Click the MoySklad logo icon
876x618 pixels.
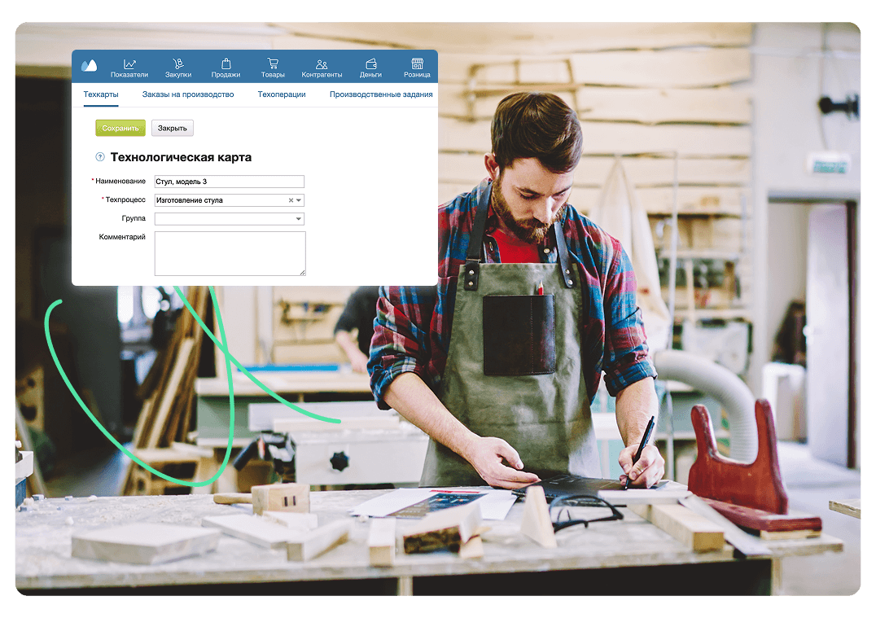89,66
